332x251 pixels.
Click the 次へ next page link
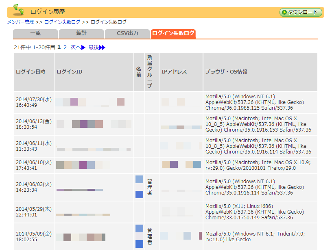click(x=78, y=48)
